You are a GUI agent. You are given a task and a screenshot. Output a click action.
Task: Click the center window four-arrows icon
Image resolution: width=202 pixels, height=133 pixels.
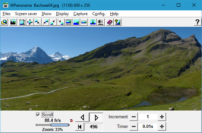[30, 22]
